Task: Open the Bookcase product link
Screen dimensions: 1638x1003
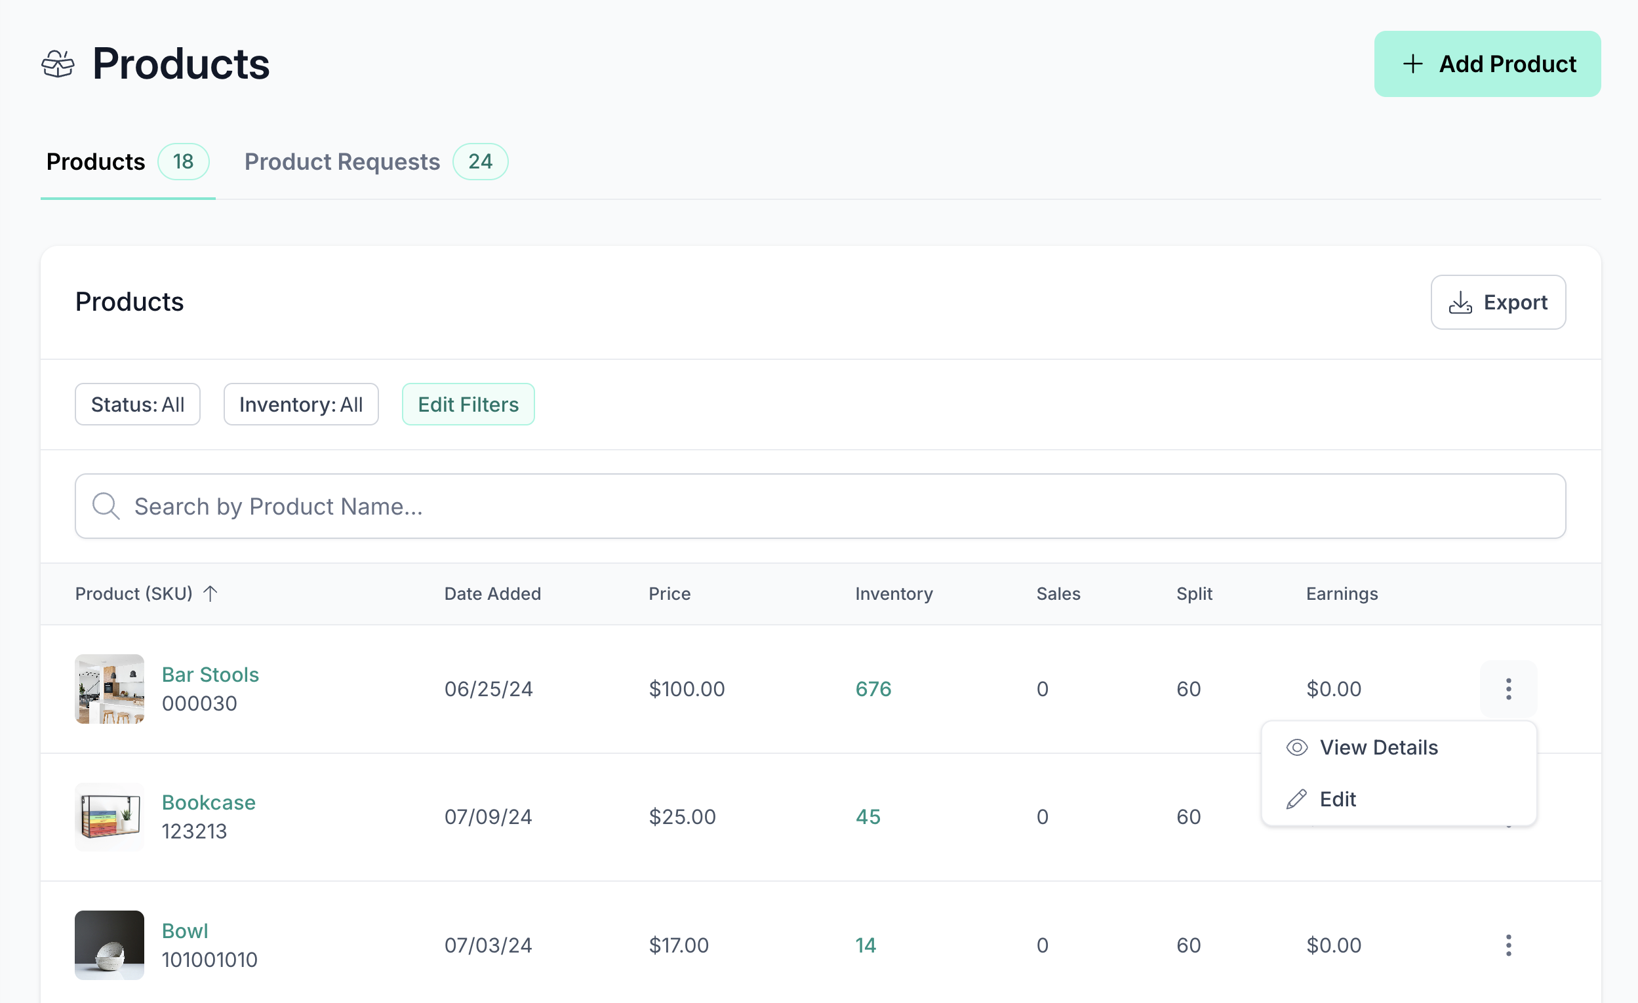Action: coord(209,802)
